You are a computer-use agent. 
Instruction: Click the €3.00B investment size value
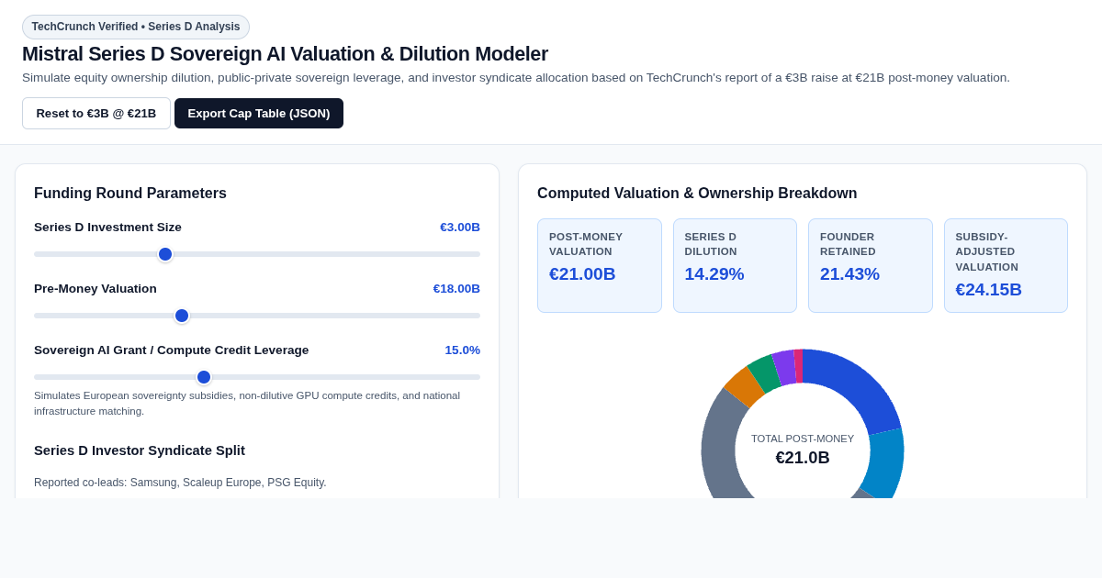(460, 228)
